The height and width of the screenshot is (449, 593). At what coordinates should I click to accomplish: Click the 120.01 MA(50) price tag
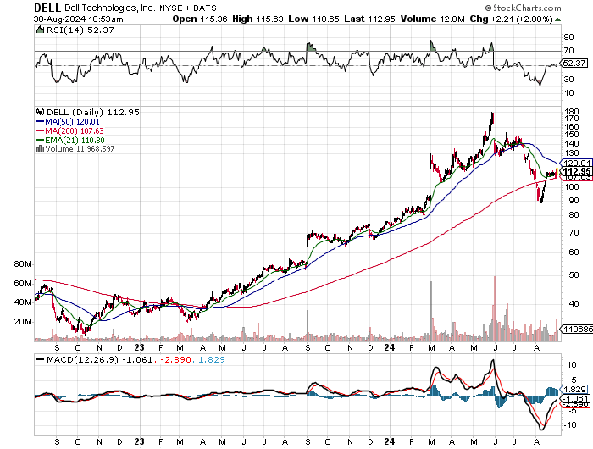coord(577,164)
